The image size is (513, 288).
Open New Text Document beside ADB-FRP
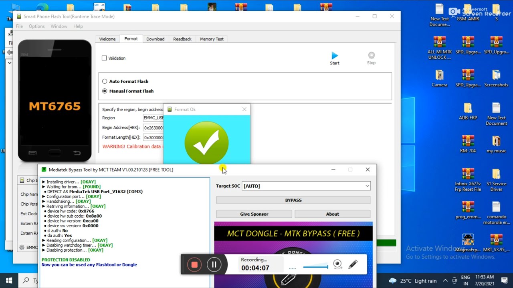coord(496,114)
